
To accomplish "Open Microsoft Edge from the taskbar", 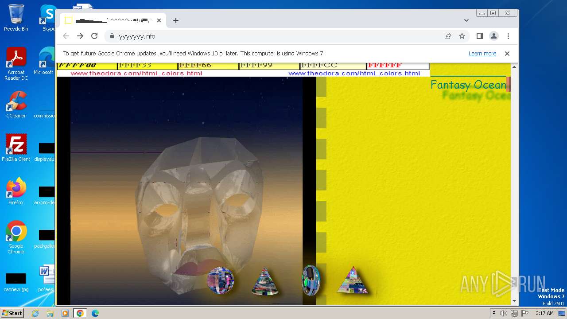I will 95,313.
